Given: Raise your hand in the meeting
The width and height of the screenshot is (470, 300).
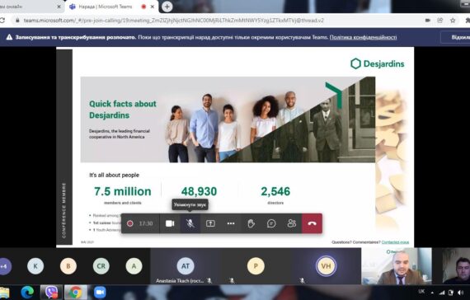Looking at the screenshot, I should [x=251, y=223].
